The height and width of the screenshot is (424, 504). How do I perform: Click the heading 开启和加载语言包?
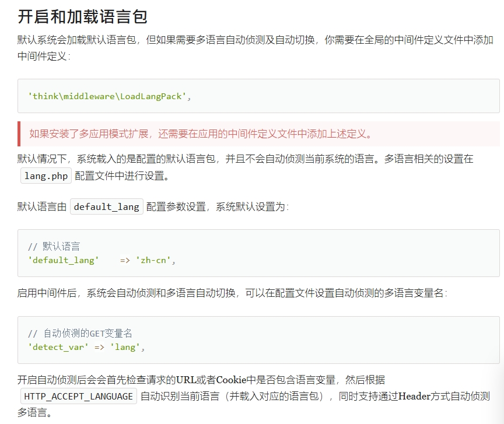pyautogui.click(x=82, y=16)
